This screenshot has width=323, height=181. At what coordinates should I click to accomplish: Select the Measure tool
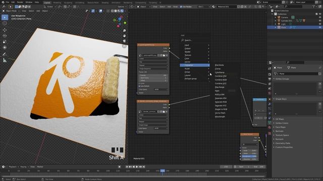(5, 60)
